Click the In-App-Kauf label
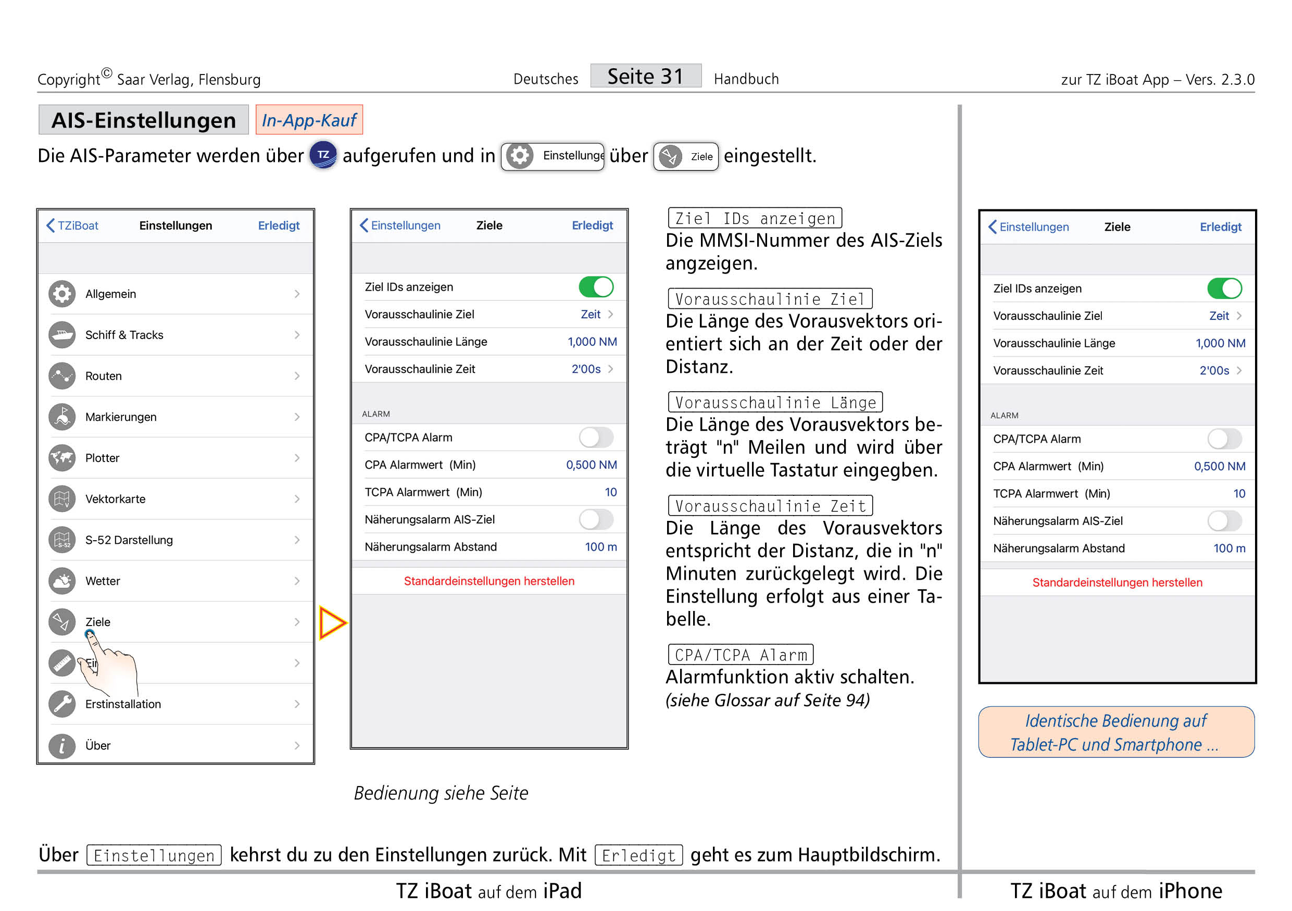 [309, 120]
